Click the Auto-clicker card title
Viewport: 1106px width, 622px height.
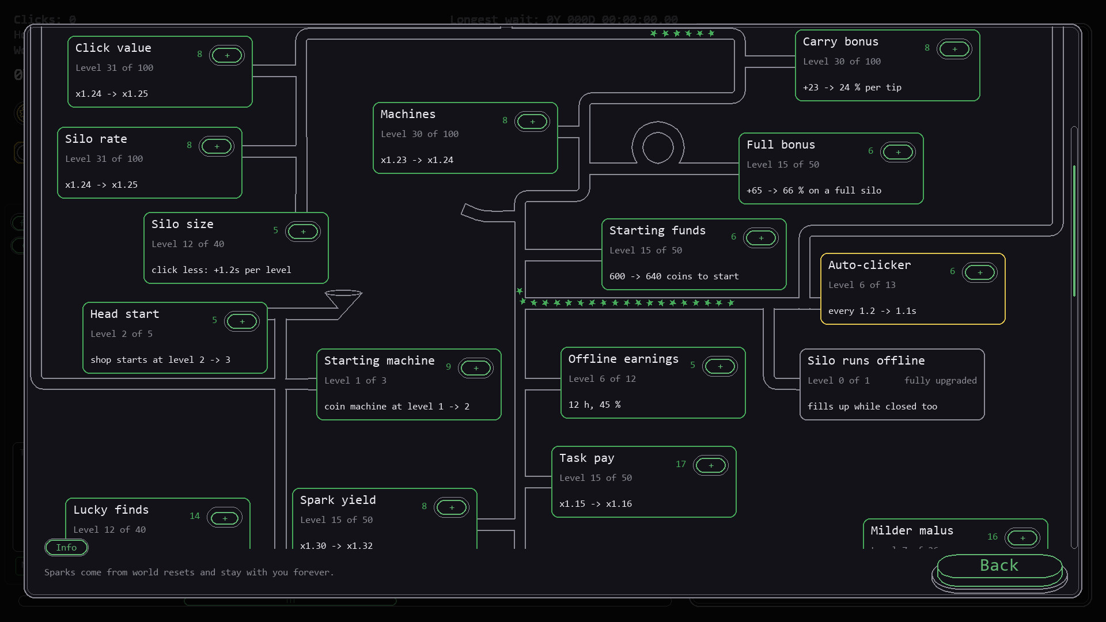869,266
